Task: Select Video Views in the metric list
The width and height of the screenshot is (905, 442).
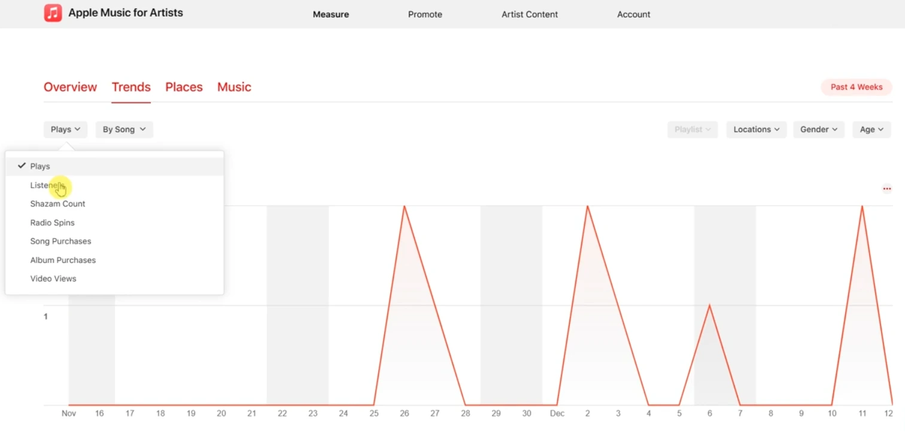Action: [114, 278]
